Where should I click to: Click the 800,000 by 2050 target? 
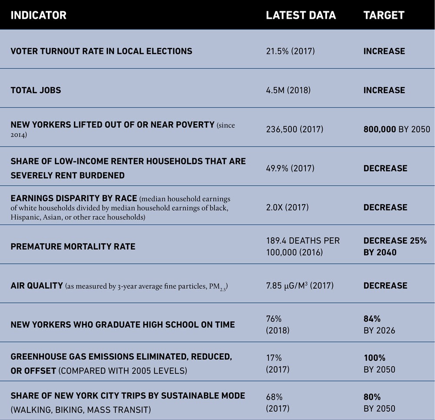pyautogui.click(x=396, y=129)
